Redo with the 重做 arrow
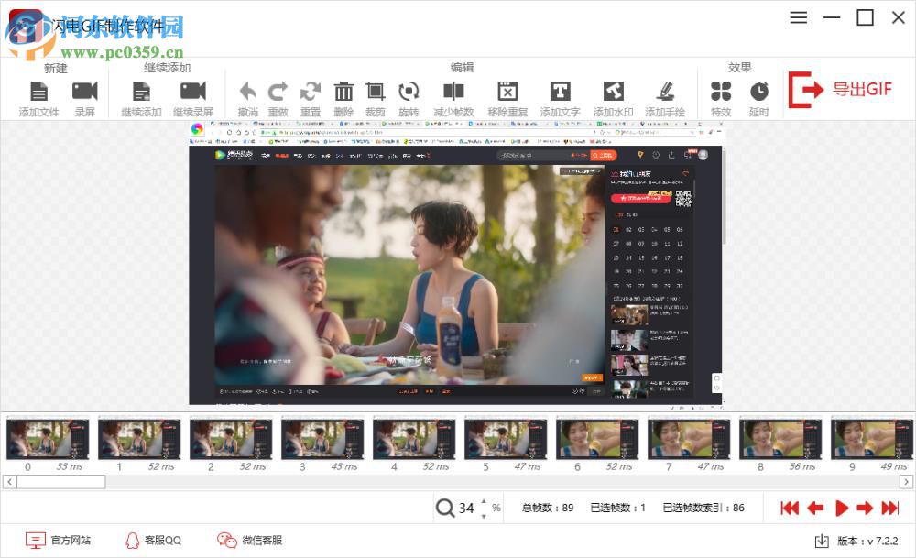The image size is (916, 558). (278, 92)
